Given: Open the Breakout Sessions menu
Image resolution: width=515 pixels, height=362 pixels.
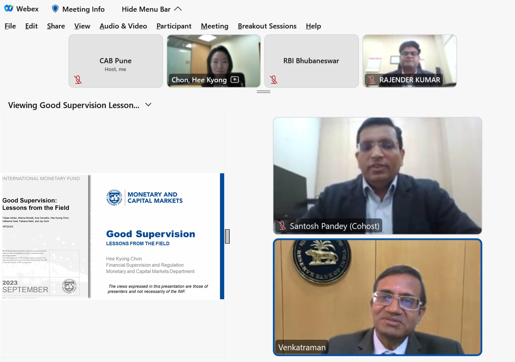Looking at the screenshot, I should point(267,26).
